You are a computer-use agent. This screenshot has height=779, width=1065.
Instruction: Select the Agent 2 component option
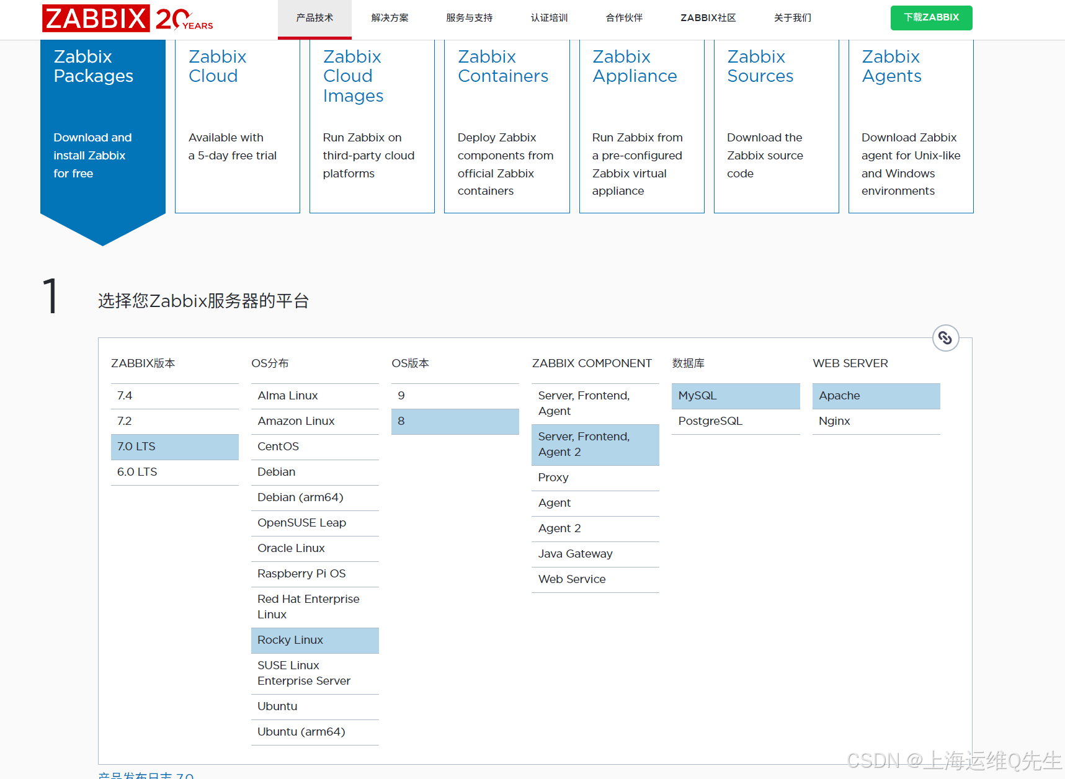pyautogui.click(x=595, y=528)
